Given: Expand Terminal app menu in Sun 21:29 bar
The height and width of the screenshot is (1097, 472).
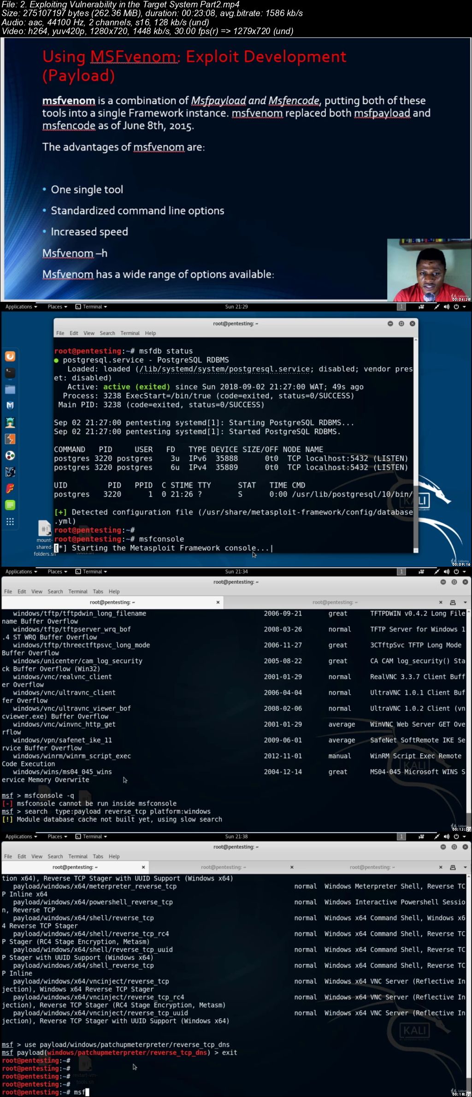Looking at the screenshot, I should tap(91, 307).
